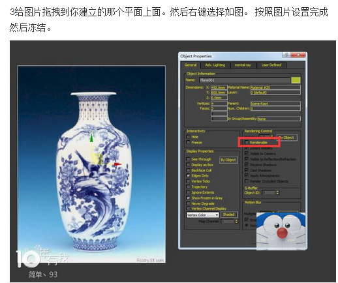Click By Object button in Rendering Control
The image size is (338, 283).
tap(286, 138)
